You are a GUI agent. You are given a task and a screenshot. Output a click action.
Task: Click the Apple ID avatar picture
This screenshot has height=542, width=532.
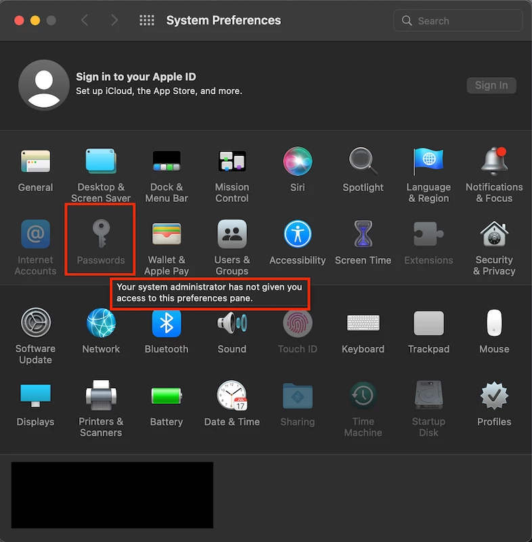tap(44, 85)
